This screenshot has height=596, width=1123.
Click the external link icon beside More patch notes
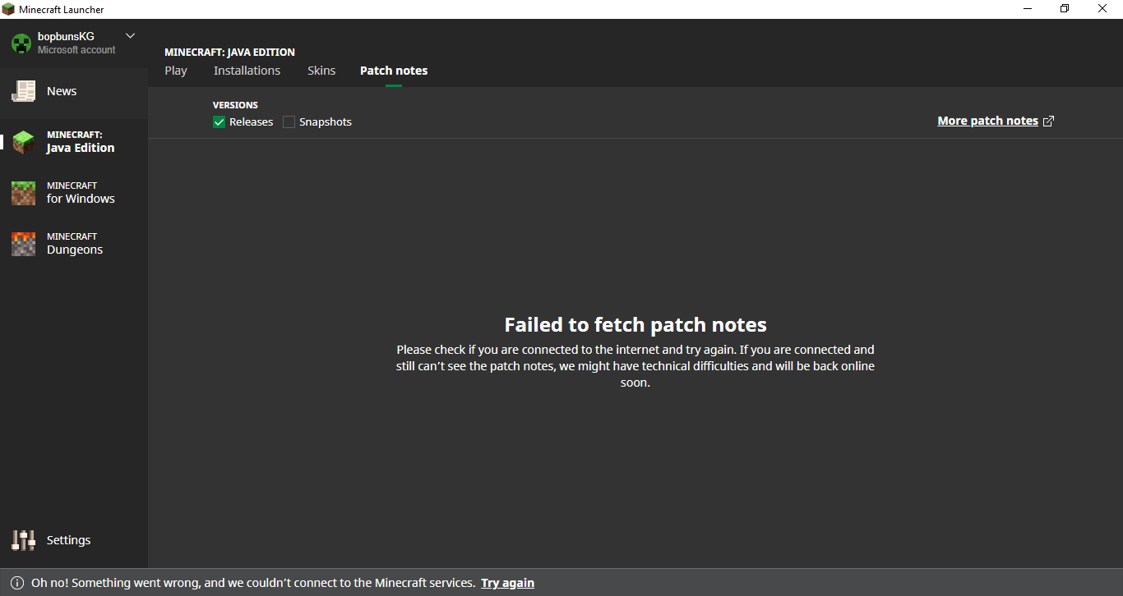(x=1048, y=121)
